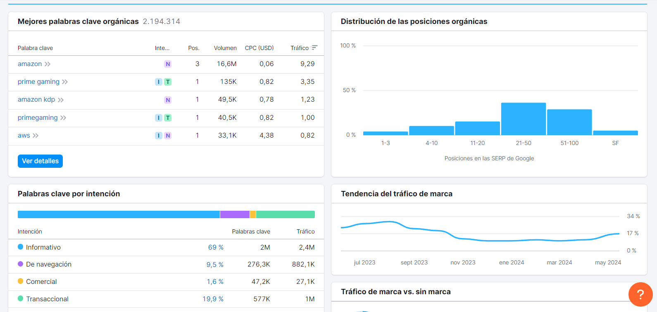Select the 11-20 positions bar in chart
657x312 pixels.
[477, 129]
